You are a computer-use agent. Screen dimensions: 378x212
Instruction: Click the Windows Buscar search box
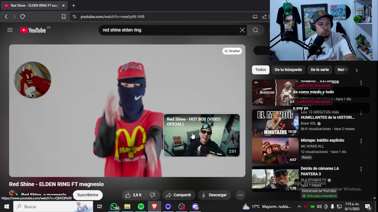click(53, 207)
